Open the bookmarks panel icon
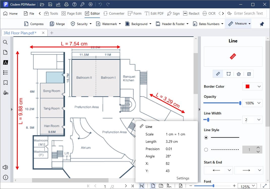Viewport: 270px width, 189px height. click(5, 83)
